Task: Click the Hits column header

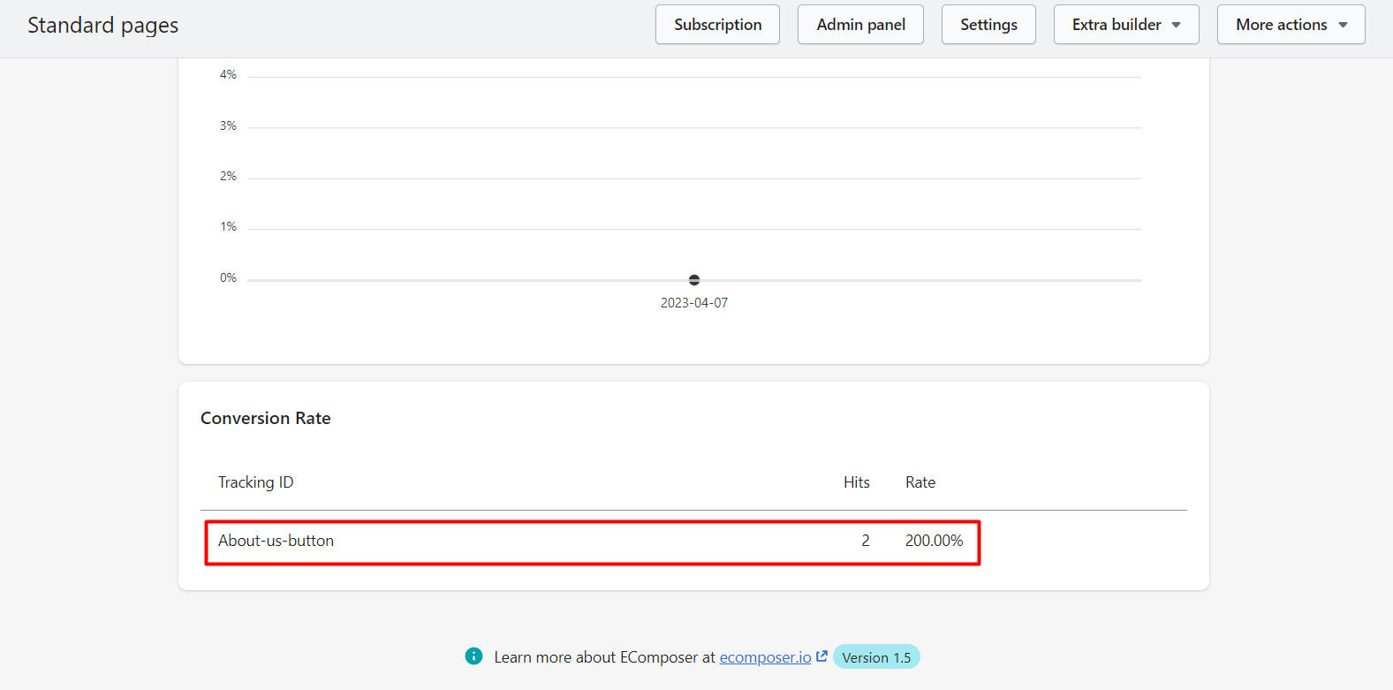Action: pyautogui.click(x=857, y=482)
